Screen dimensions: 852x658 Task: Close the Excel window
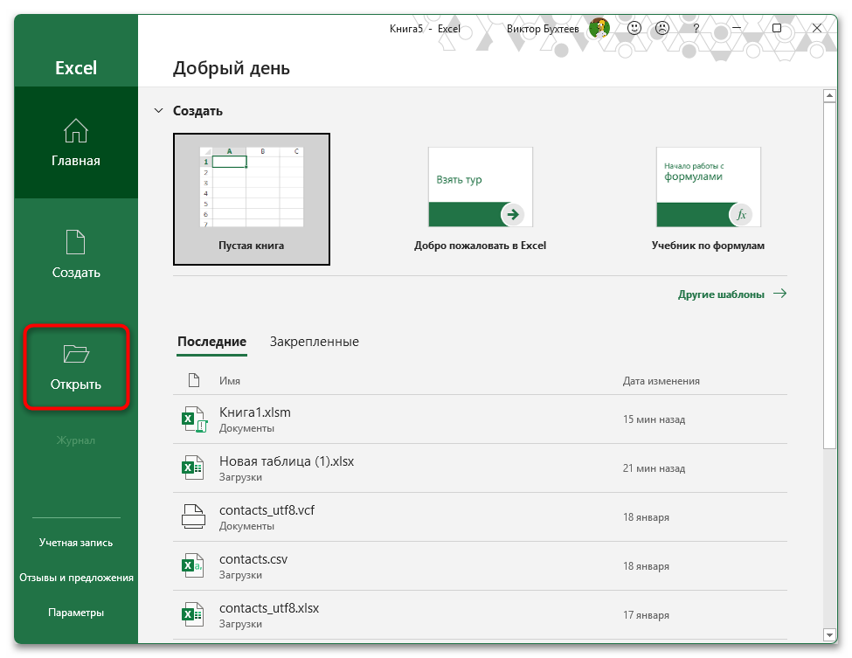[x=817, y=28]
